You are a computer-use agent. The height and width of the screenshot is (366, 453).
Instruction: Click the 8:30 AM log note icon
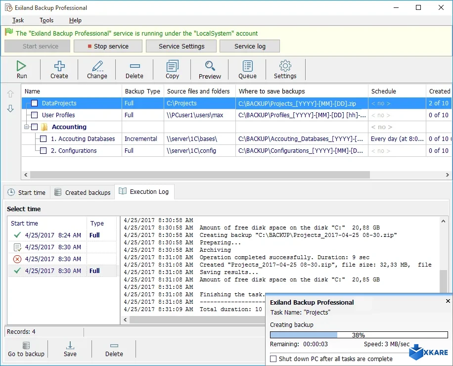(17, 247)
